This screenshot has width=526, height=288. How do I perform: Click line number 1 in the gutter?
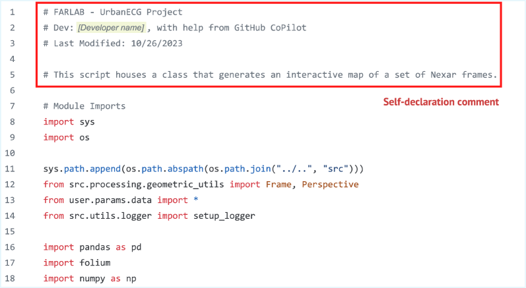pyautogui.click(x=12, y=12)
